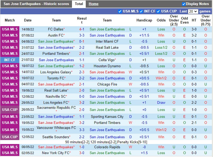The width and height of the screenshot is (213, 157).
Task: Toggle the Display Notes checkbox
Action: click(x=183, y=4)
